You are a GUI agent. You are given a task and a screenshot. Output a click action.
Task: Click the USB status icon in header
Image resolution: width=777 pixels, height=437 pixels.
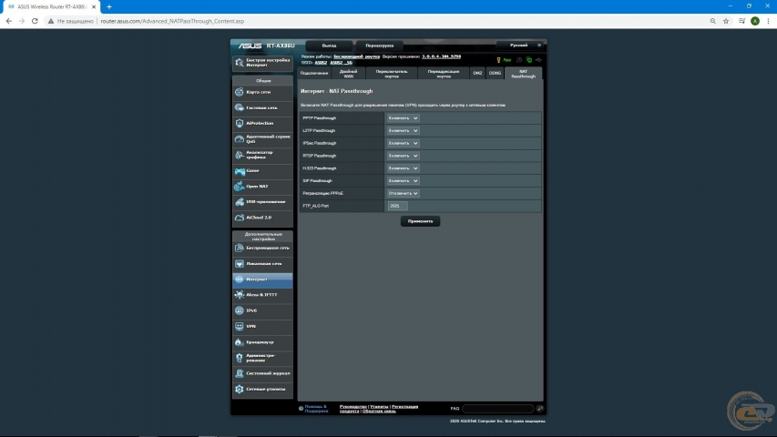click(x=538, y=60)
